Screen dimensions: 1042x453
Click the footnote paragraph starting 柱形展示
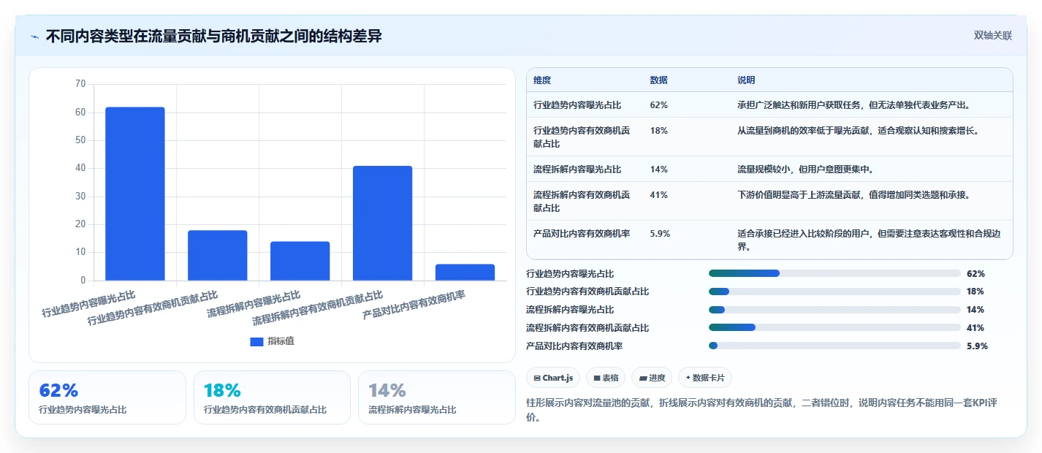coord(762,411)
